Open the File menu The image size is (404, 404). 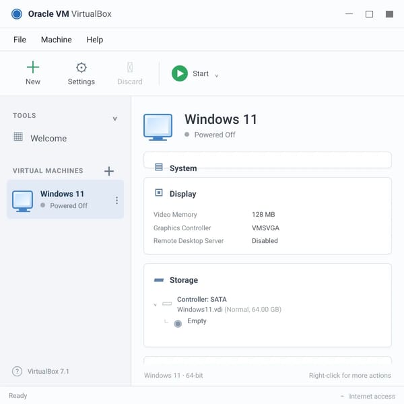coord(20,40)
